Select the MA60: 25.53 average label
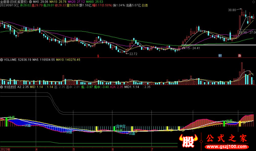The width and height of the screenshot is (256, 151). coord(94,2)
